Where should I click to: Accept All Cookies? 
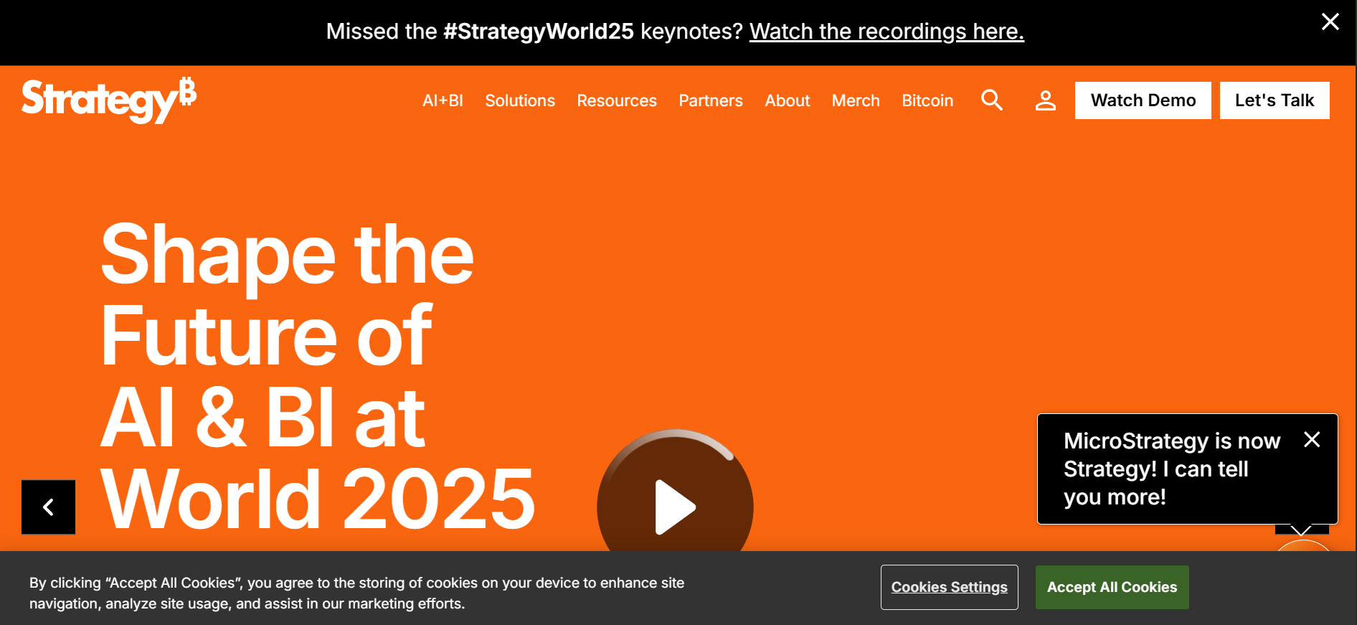coord(1112,587)
